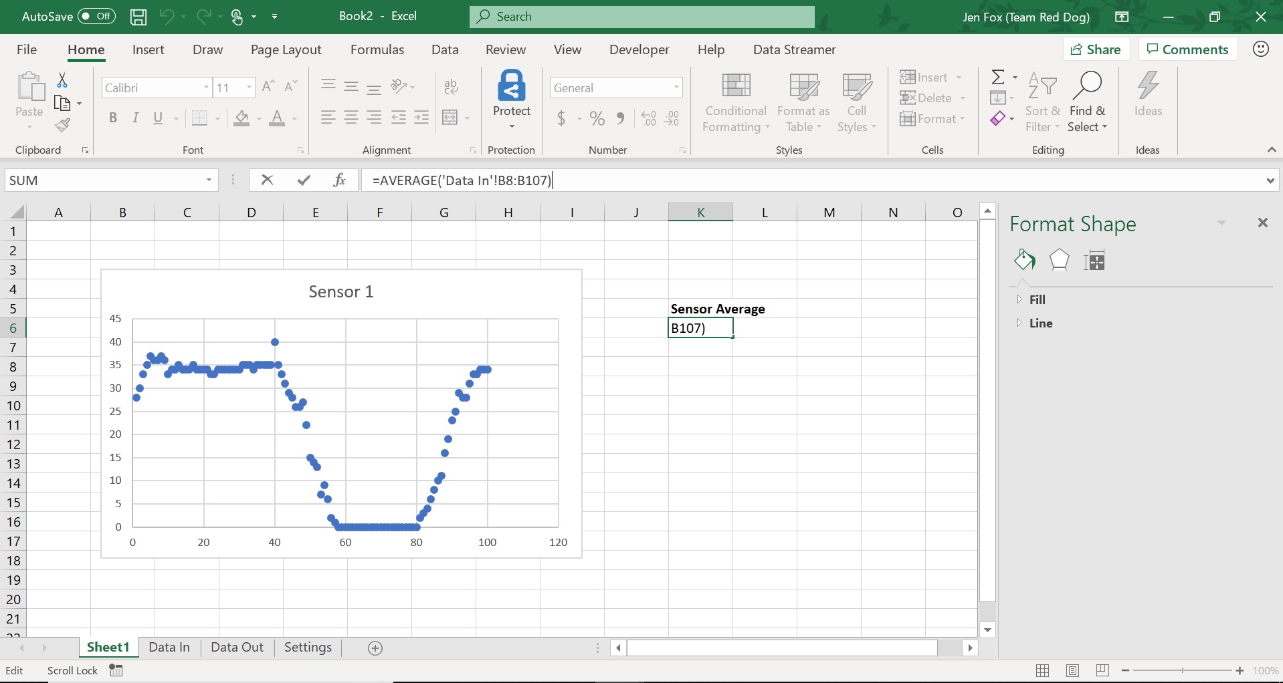Click the Search box in title bar
The width and height of the screenshot is (1283, 683).
[x=642, y=17]
